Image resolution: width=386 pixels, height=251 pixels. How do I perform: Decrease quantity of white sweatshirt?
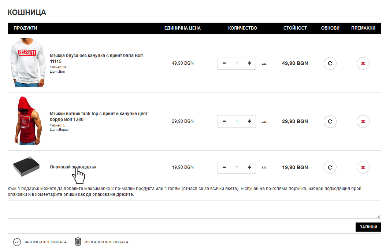tap(224, 63)
